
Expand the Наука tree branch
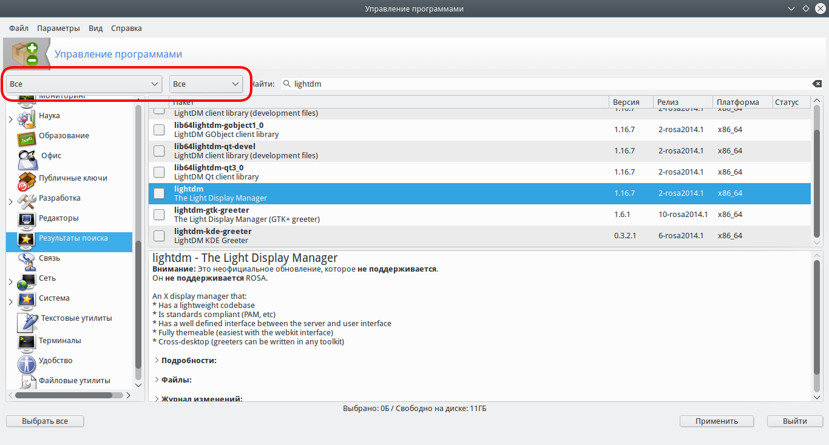[11, 119]
